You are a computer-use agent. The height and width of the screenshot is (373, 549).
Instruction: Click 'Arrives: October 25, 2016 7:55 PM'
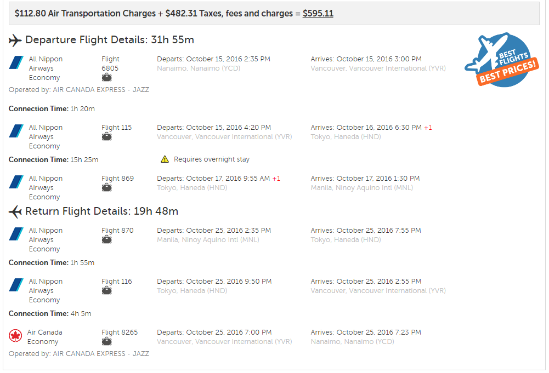point(366,231)
